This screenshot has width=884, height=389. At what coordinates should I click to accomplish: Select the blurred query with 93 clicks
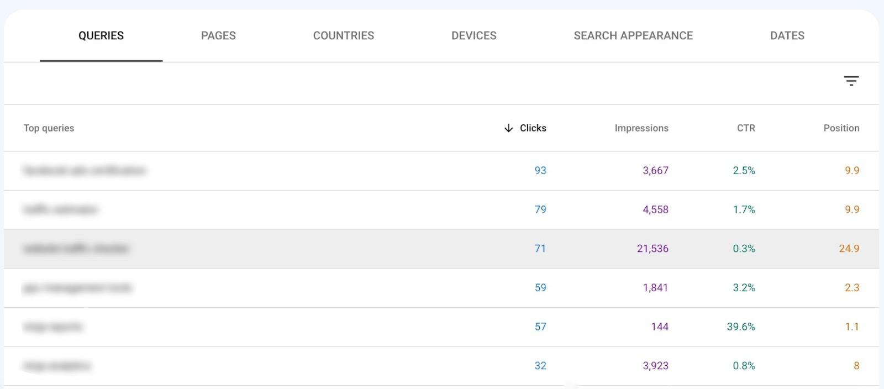84,171
